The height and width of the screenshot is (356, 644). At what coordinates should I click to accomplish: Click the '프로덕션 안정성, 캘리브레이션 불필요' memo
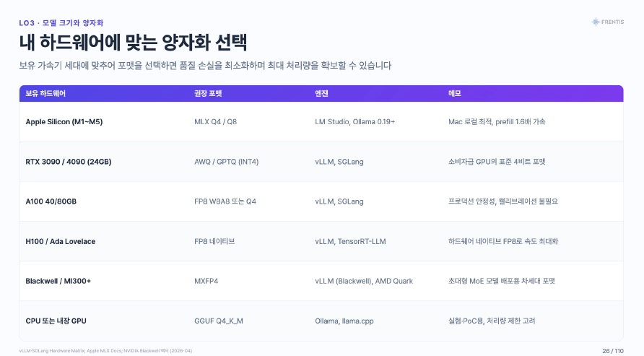(503, 201)
